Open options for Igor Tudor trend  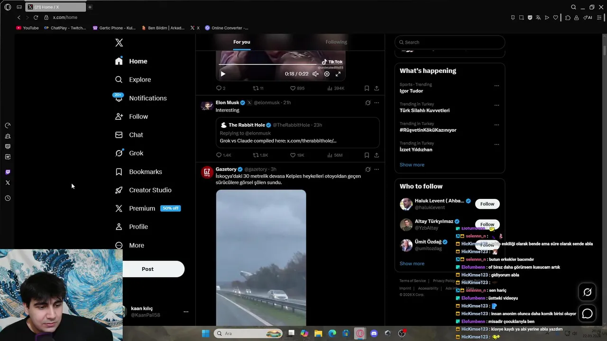coord(497,86)
